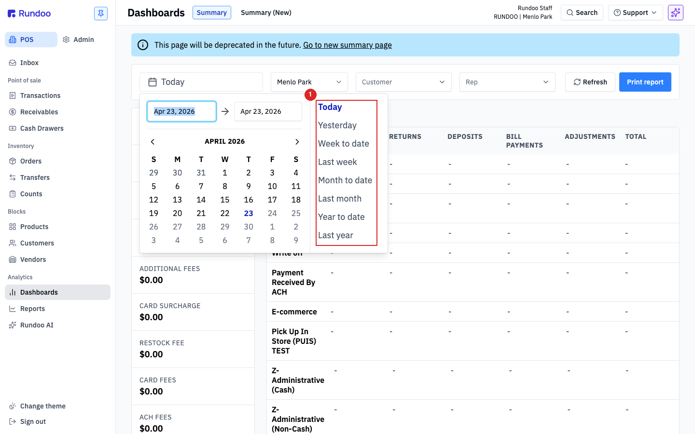The width and height of the screenshot is (695, 434).
Task: Switch to the POS section
Action: 31,40
